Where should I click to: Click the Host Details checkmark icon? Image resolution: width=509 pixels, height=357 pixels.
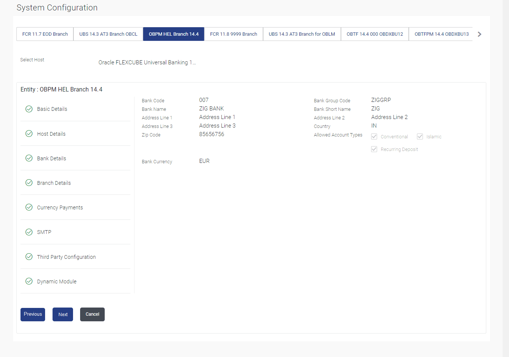tap(29, 134)
